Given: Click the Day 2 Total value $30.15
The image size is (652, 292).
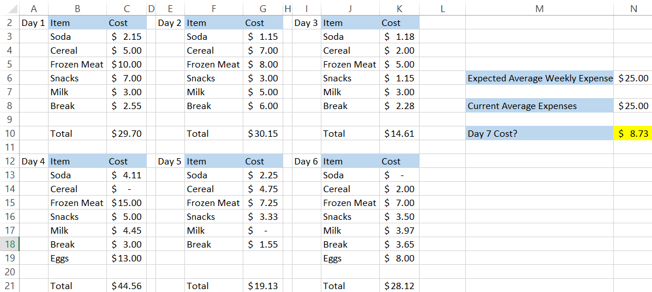Looking at the screenshot, I should point(263,133).
